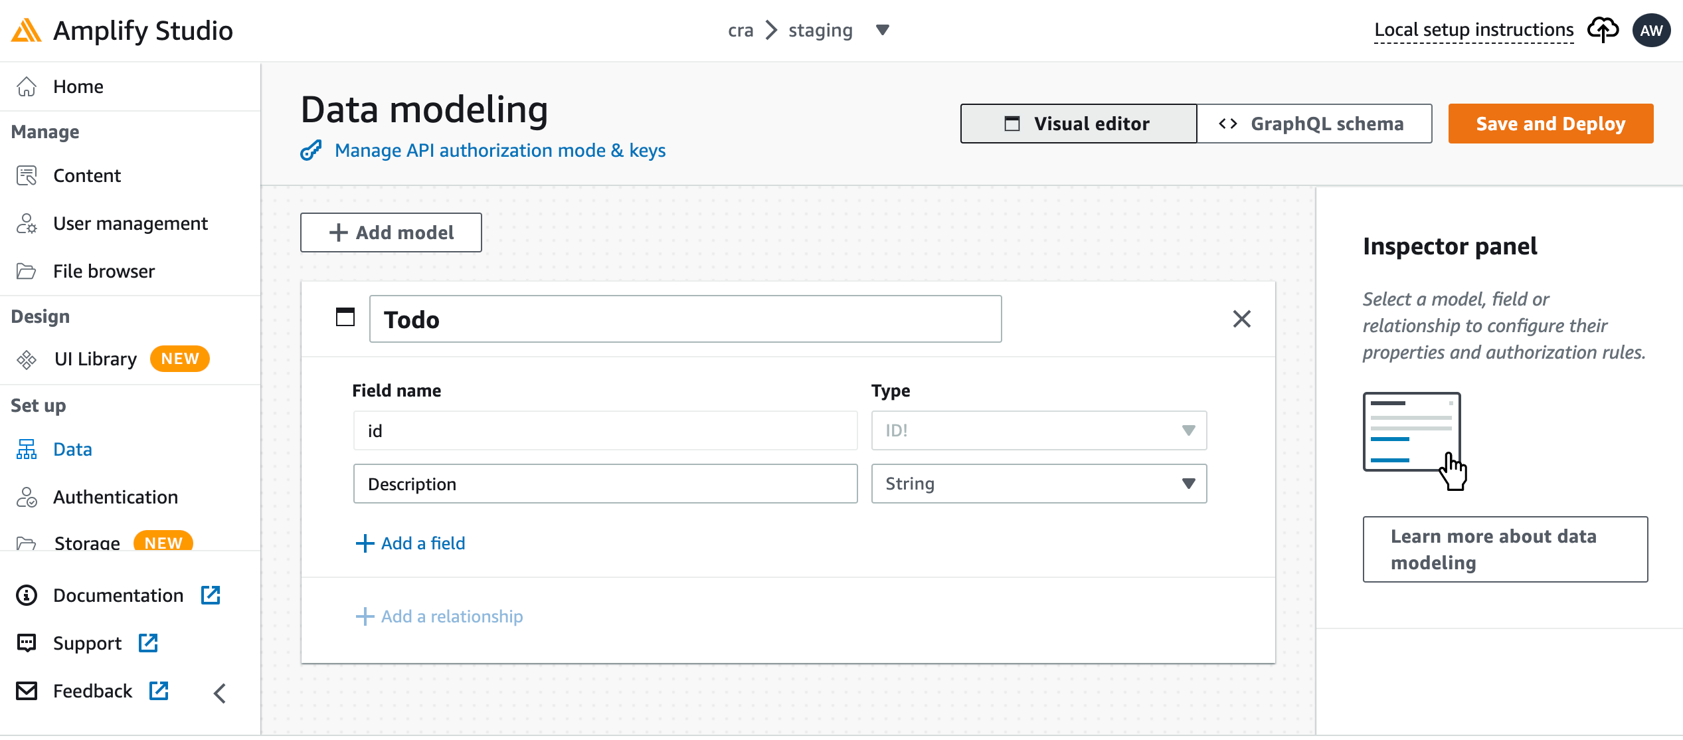Switch to Visual editor view
Viewport: 1683px width, 740px height.
pos(1075,124)
